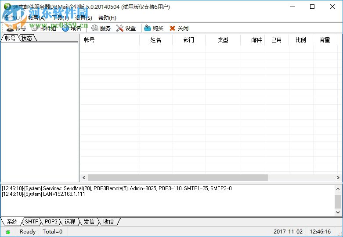Open the 帮助(H) menu
Image resolution: width=343 pixels, height=237 pixels.
(x=107, y=18)
